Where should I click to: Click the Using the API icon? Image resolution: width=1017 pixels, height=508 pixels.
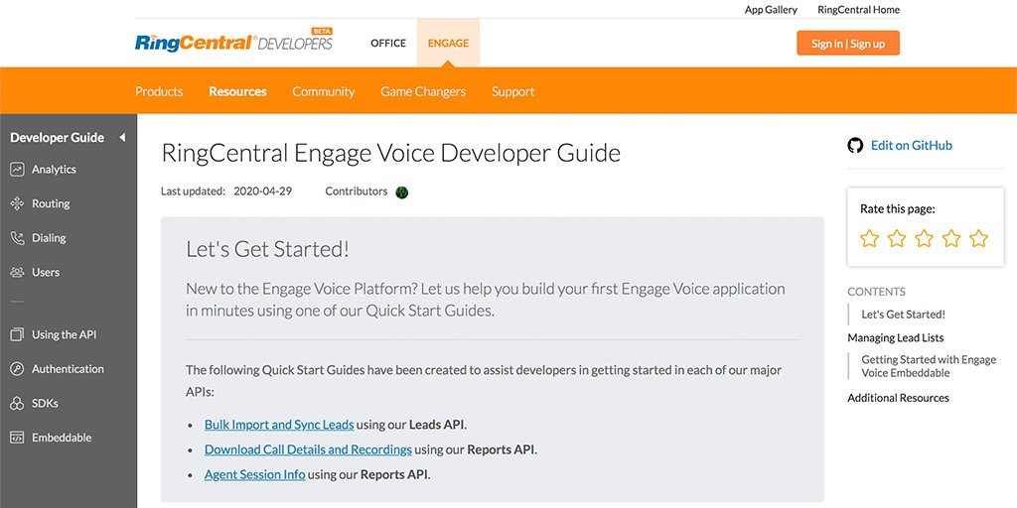tap(17, 335)
